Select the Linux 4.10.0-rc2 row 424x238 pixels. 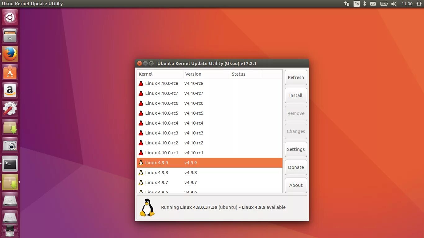(x=210, y=143)
